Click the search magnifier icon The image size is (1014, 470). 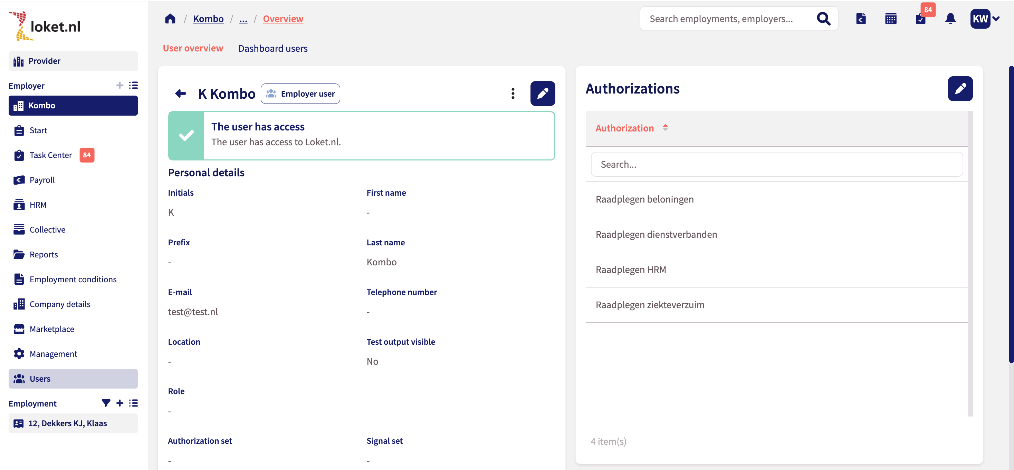pos(823,19)
